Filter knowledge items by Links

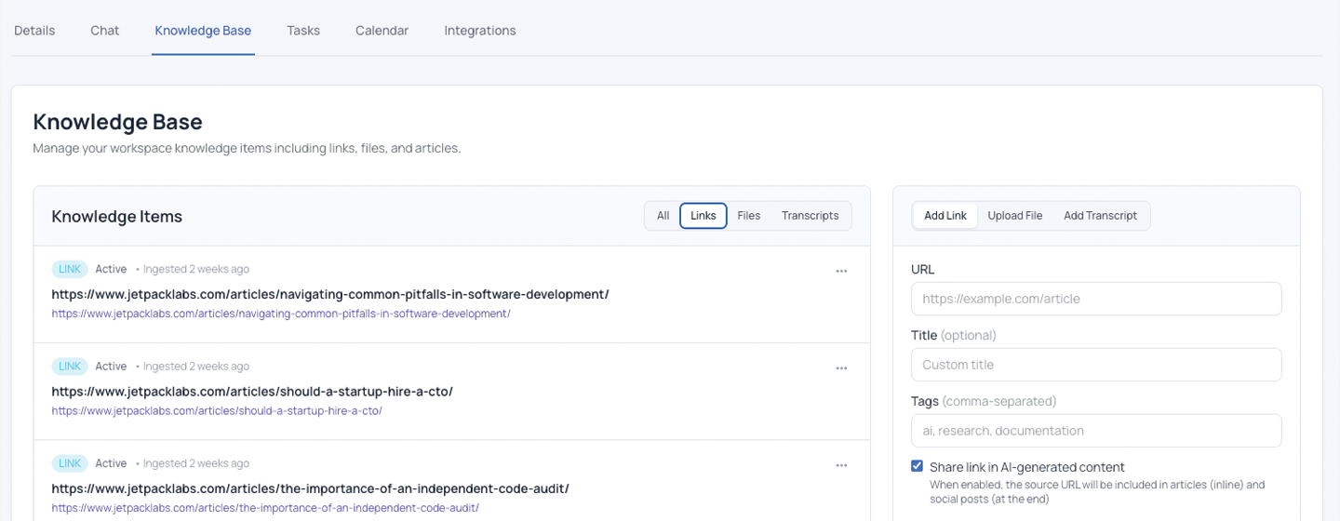coord(703,216)
